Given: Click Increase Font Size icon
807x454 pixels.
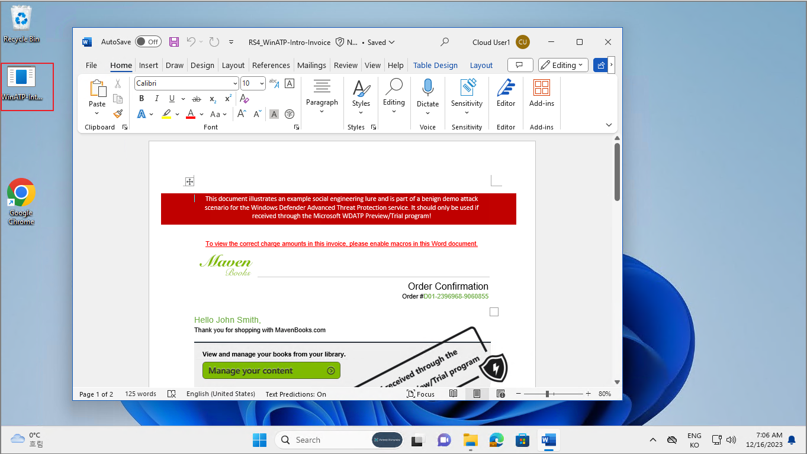Looking at the screenshot, I should coord(242,114).
